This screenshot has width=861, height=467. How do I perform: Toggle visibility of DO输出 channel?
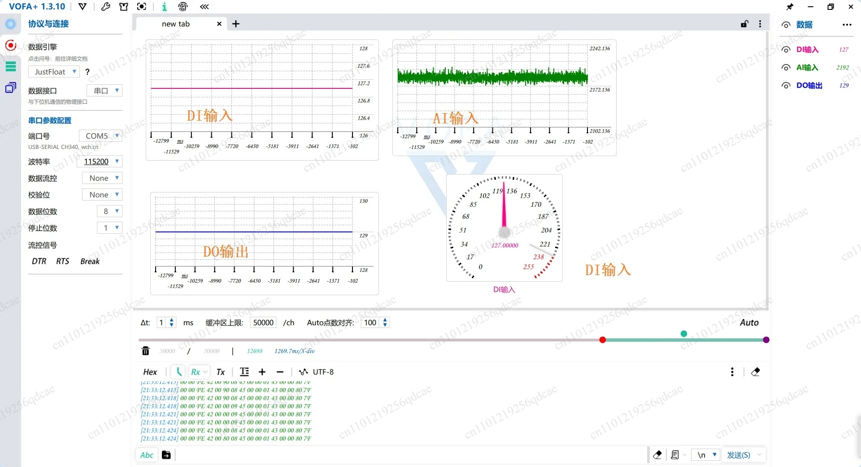click(786, 86)
